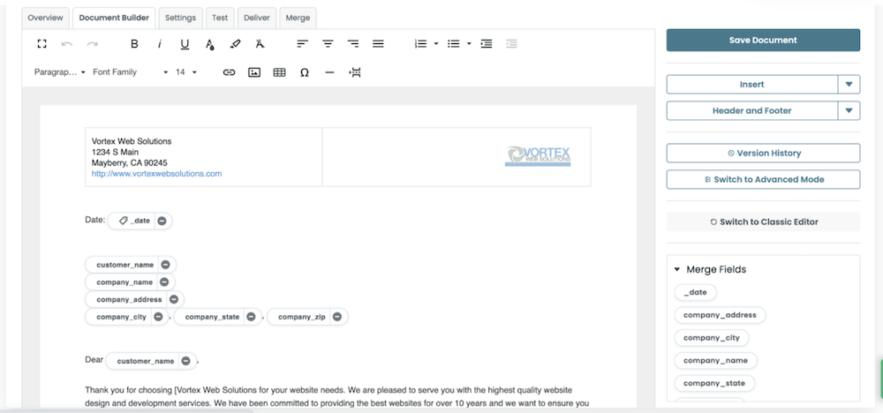Viewport: 883px width, 413px height.
Task: Open the text color tool
Action: (x=209, y=44)
